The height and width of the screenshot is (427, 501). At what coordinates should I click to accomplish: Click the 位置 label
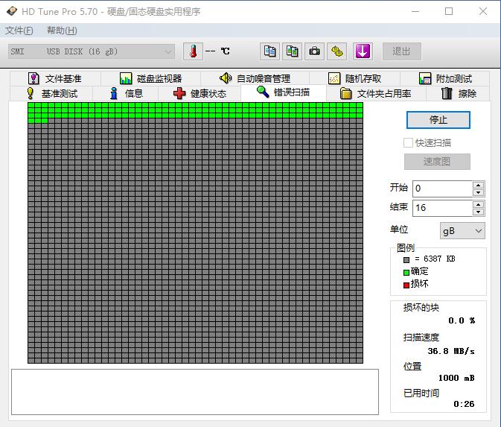(x=412, y=367)
